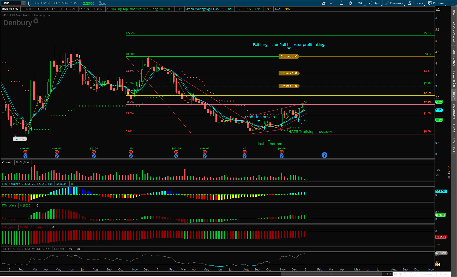
Task: Click the ATRTrailingStop study label
Action: click(139, 9)
